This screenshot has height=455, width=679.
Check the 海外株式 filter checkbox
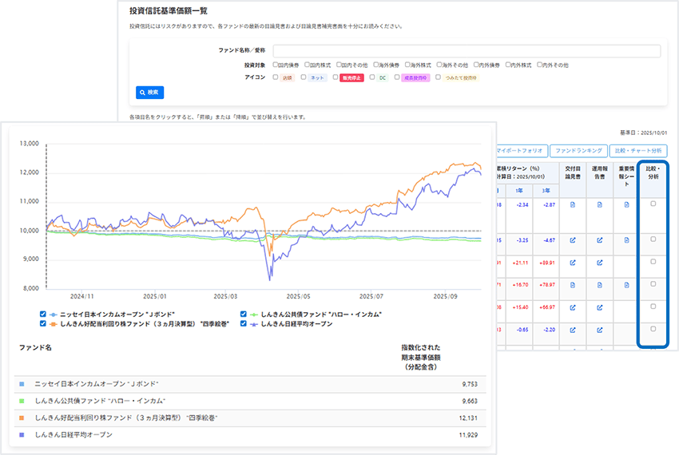[x=407, y=65]
